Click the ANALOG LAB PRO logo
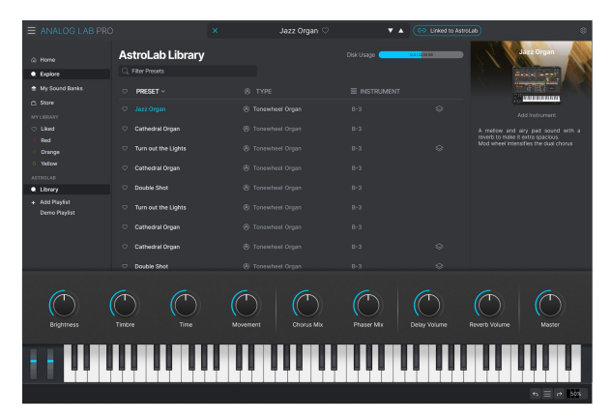 click(76, 31)
